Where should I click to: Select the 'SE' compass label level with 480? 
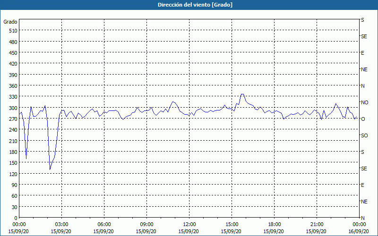click(x=364, y=36)
